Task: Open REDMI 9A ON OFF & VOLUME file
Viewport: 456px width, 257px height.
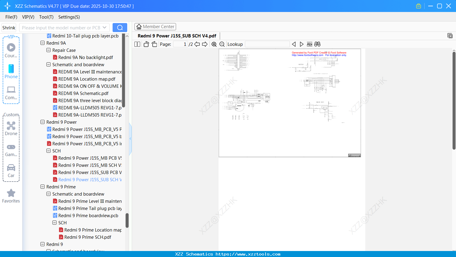Action: coord(87,86)
